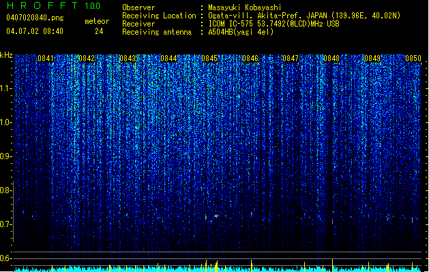The width and height of the screenshot is (429, 272).
Task: Click the ICOM IC-575 receiver text
Action: pos(273,24)
